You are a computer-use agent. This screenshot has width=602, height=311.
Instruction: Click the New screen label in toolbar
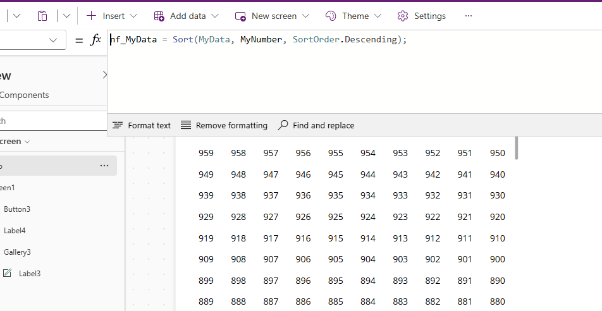pyautogui.click(x=274, y=16)
